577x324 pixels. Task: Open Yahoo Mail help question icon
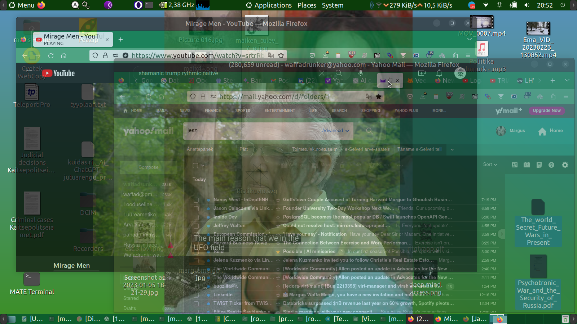(551, 165)
